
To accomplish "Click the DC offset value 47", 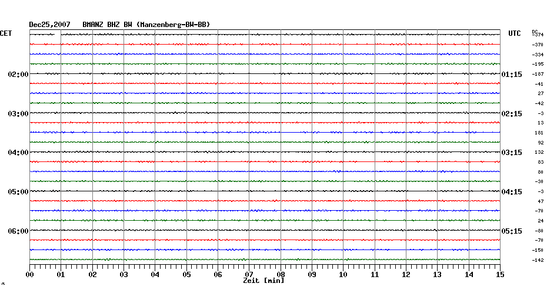I will point(541,201).
